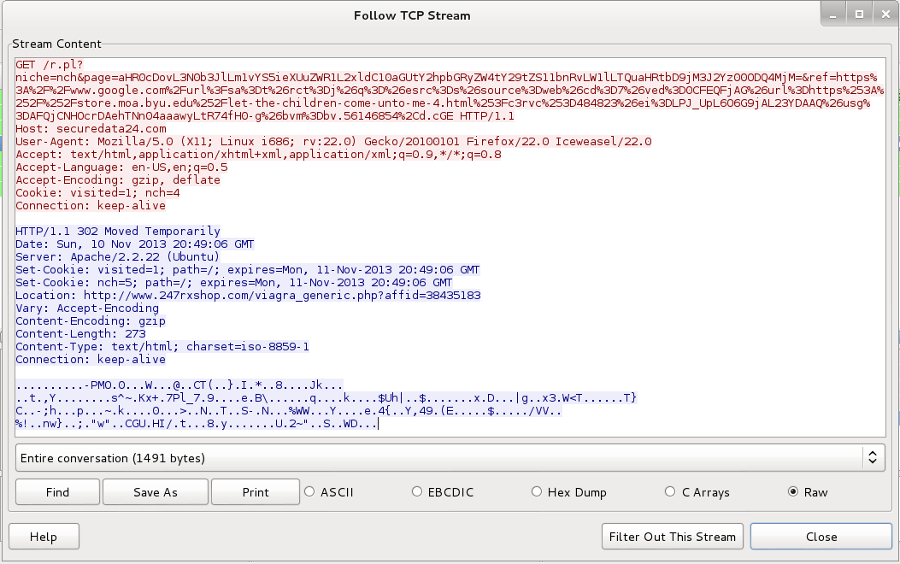Switch output to EBCDIC encoding
The width and height of the screenshot is (900, 564).
[417, 492]
